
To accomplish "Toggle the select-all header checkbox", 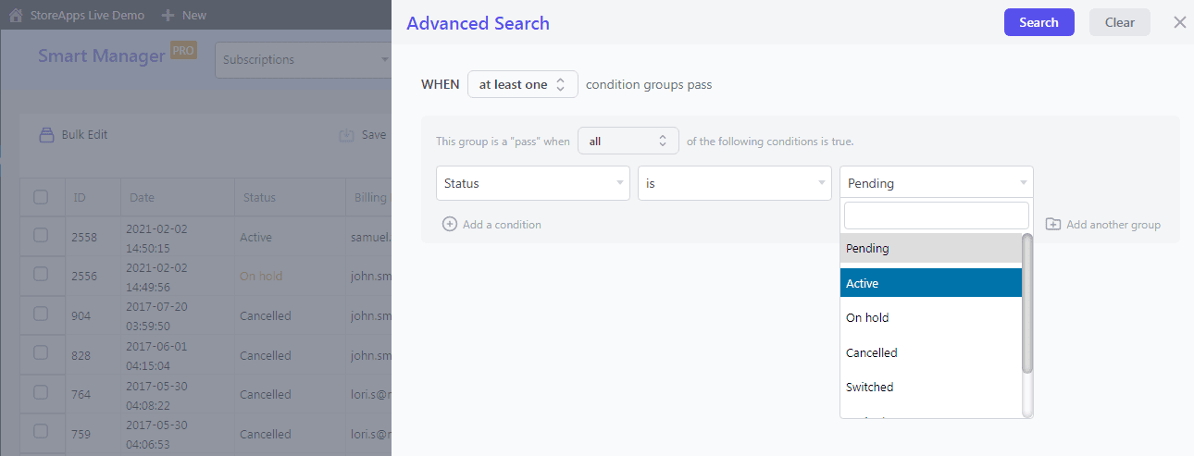I will [x=41, y=197].
